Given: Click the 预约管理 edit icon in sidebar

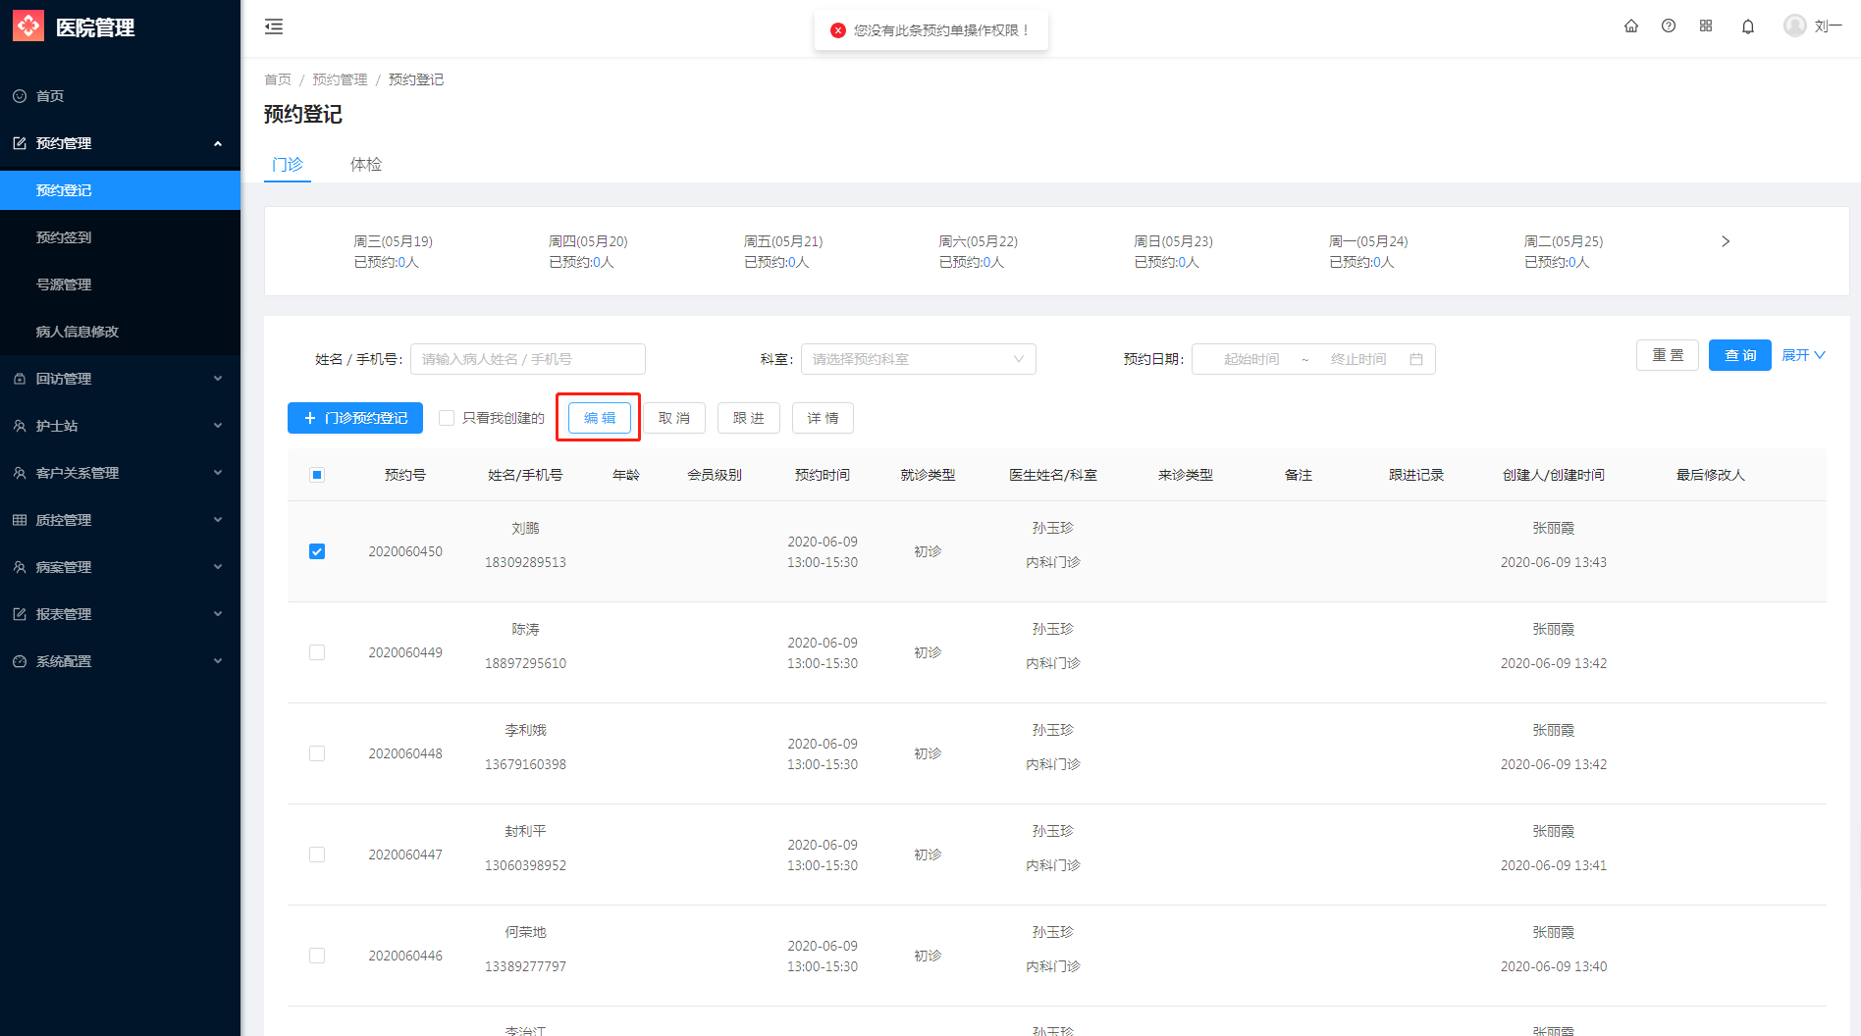Looking at the screenshot, I should [20, 143].
